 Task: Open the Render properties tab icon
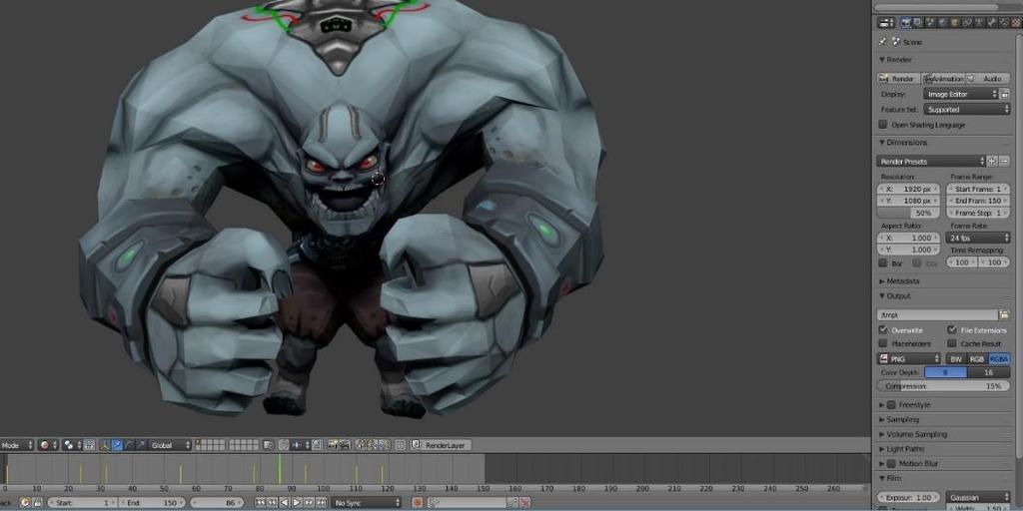906,23
